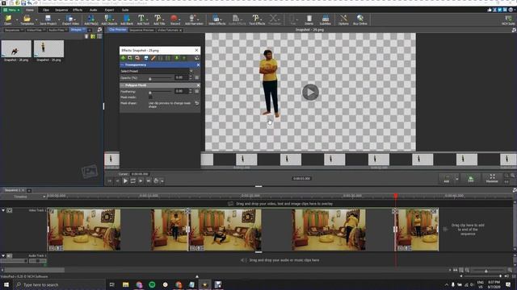The width and height of the screenshot is (517, 290).
Task: Open the Add dropdown arrow in preview controls
Action: coord(456,179)
